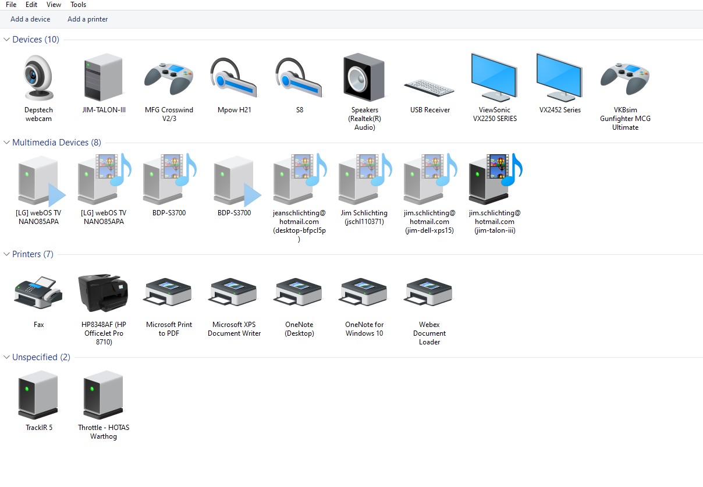Select the VX2452 Series monitor icon
The width and height of the screenshot is (703, 487).
coord(559,78)
